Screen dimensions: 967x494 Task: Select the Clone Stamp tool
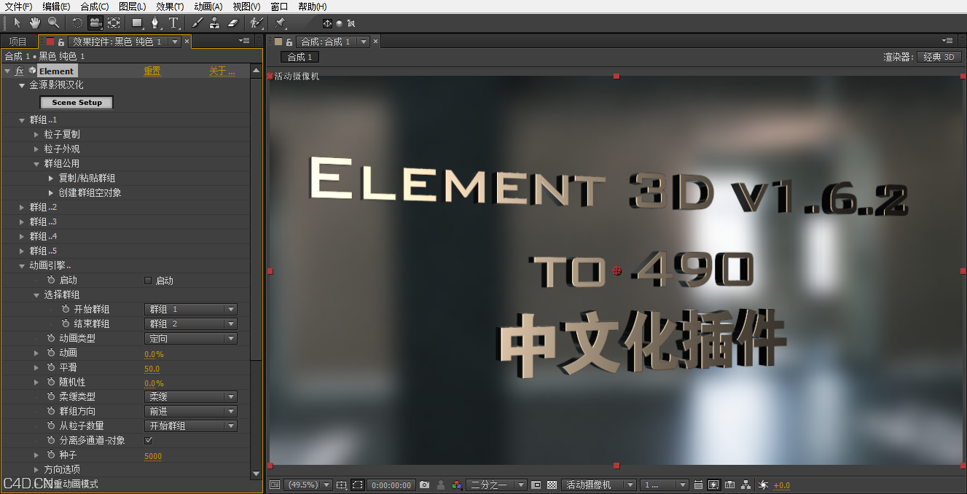tap(216, 23)
